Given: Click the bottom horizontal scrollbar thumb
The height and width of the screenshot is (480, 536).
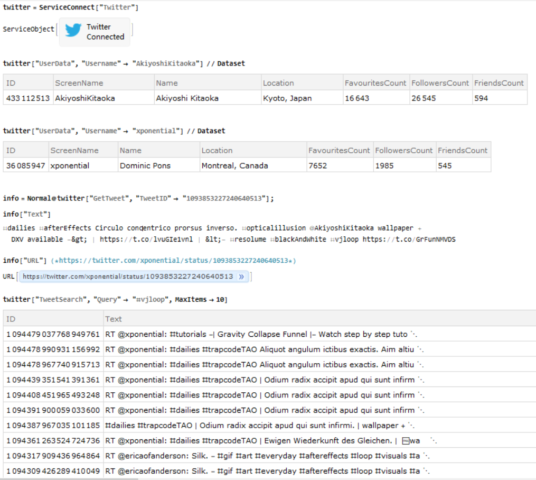Looking at the screenshot, I should (x=69, y=479).
